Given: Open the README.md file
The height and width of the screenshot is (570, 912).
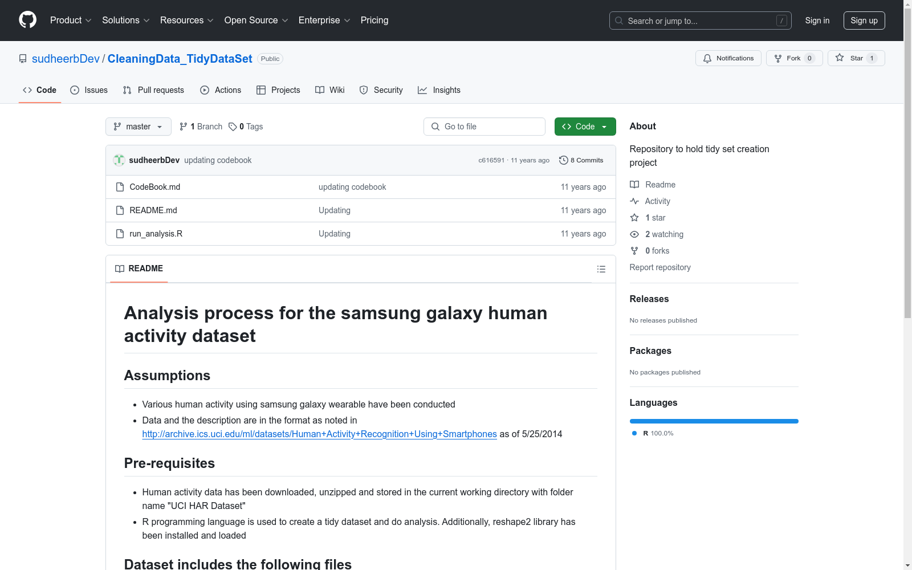Looking at the screenshot, I should (153, 210).
